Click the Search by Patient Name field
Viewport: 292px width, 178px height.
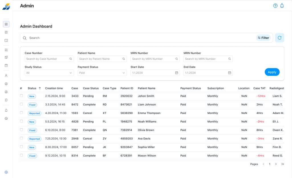pyautogui.click(x=100, y=59)
